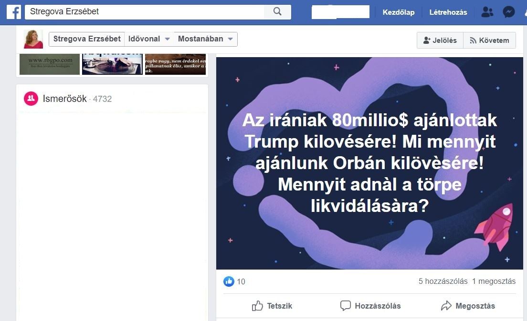Image resolution: width=527 pixels, height=321 pixels.
Task: Share the post via Megosztás
Action: 468,306
